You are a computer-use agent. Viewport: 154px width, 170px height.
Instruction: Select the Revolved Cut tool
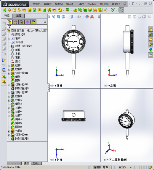pos(40,10)
